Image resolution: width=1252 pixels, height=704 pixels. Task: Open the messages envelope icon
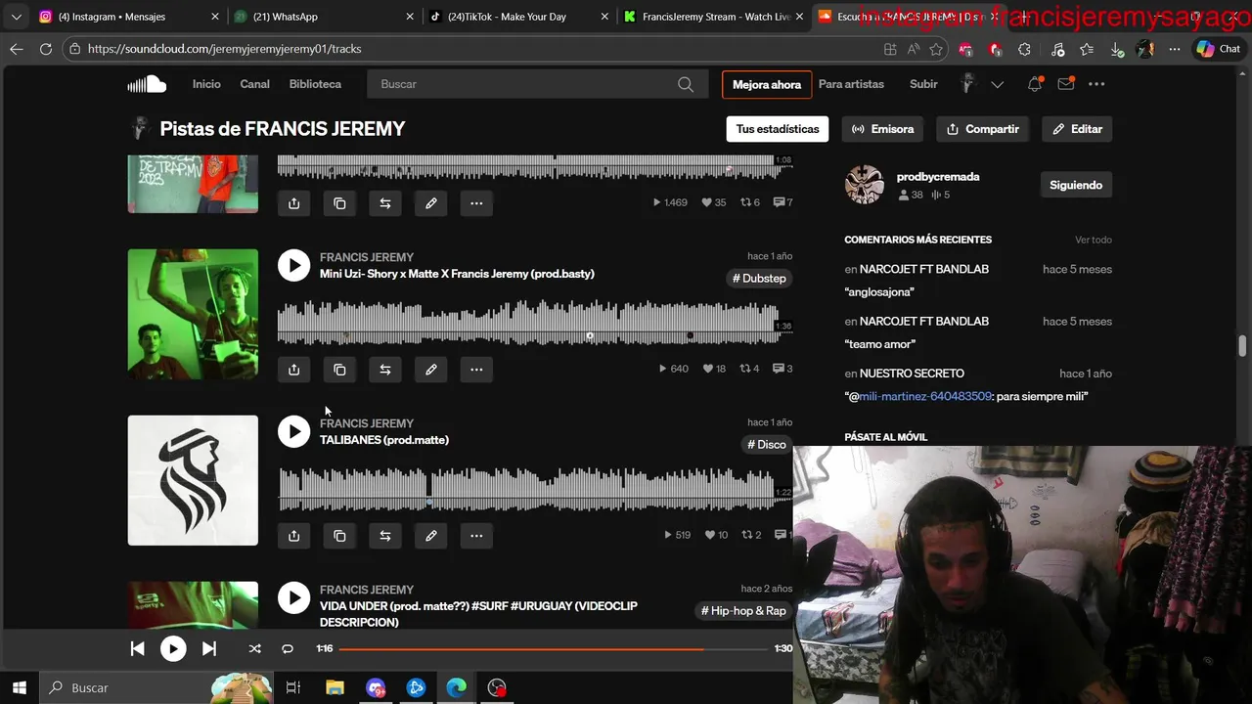1066,84
